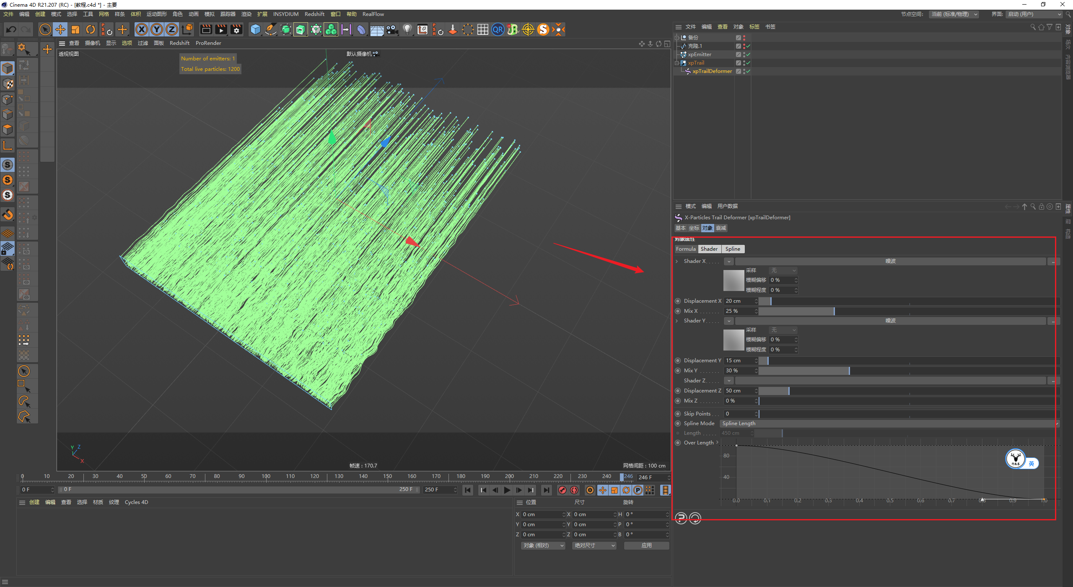Open the INSYDIUM menu
The image size is (1073, 587).
[285, 14]
